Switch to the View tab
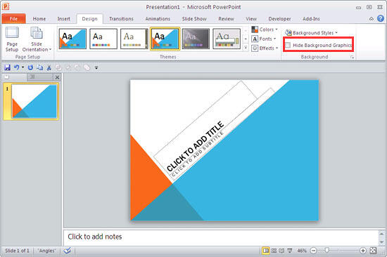This screenshot has height=257, width=387. click(x=251, y=19)
